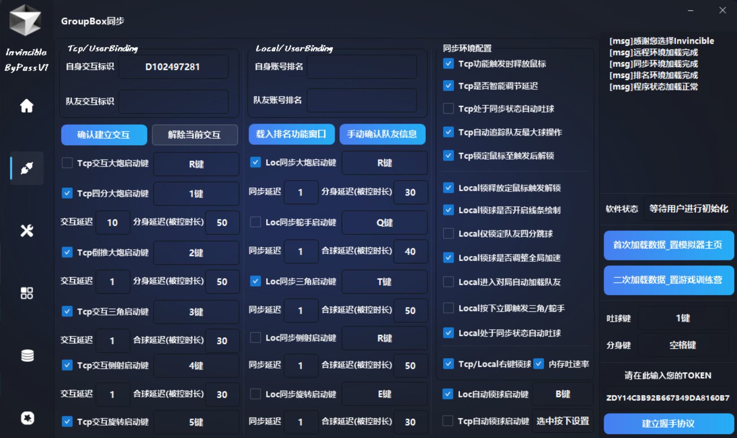Viewport: 737px width, 438px height.
Task: Enable Tcp交互大炮启动键 checkbox
Action: pyautogui.click(x=67, y=163)
